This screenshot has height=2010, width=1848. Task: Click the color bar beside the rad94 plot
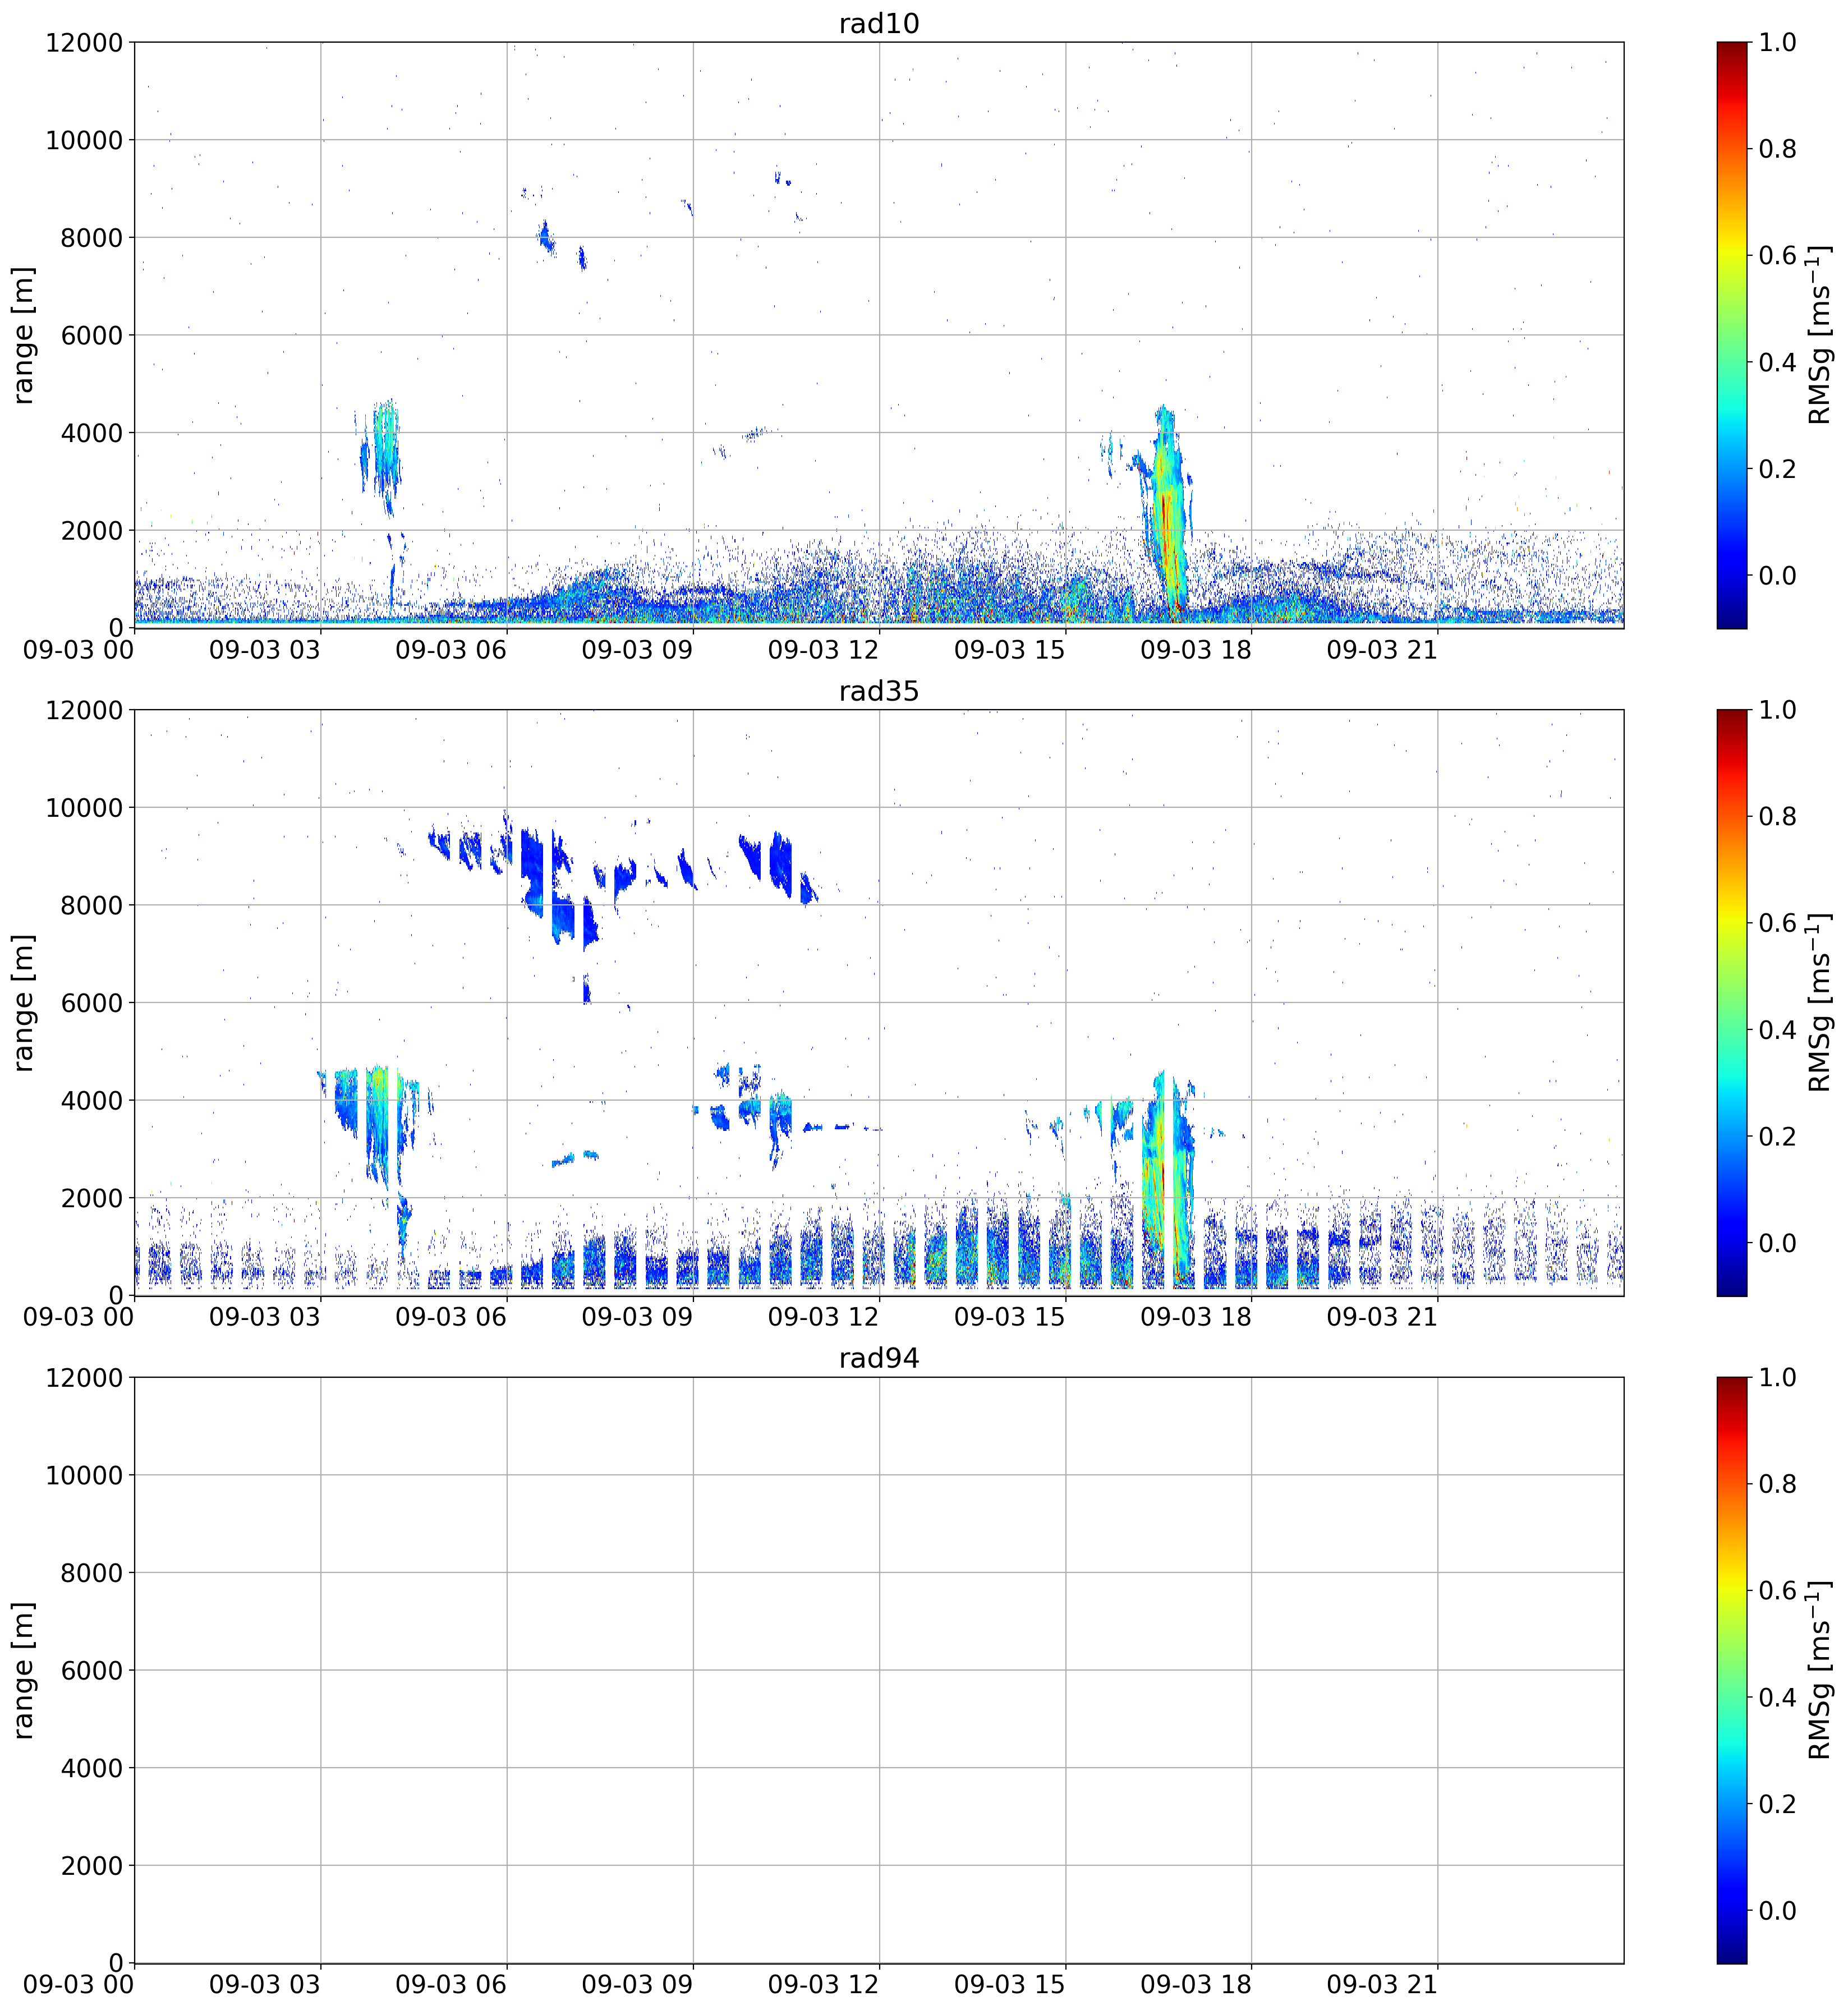[x=1732, y=1670]
